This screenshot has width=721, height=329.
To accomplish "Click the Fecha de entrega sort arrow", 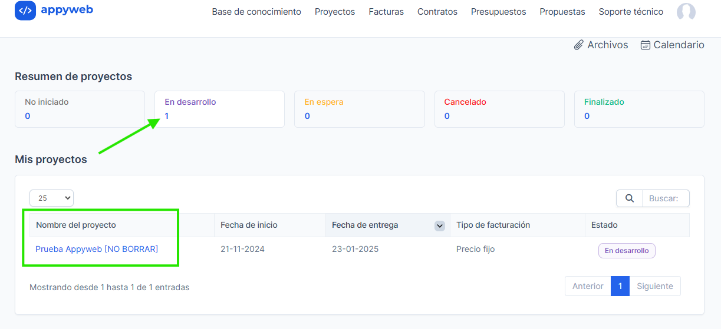I will point(439,225).
